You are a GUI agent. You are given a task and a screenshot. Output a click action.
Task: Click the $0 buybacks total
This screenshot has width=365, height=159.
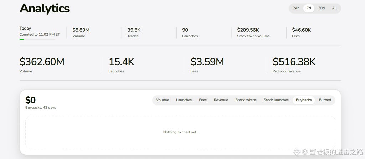click(31, 100)
